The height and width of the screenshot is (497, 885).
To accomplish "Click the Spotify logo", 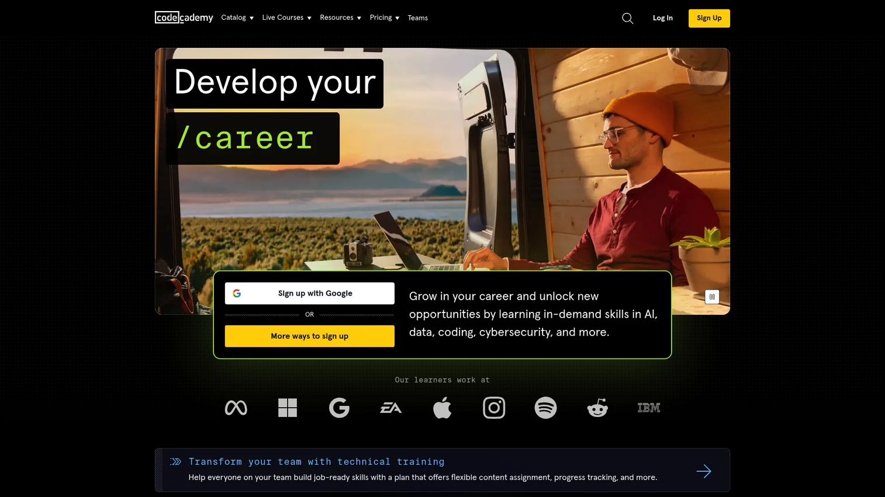I will click(545, 408).
